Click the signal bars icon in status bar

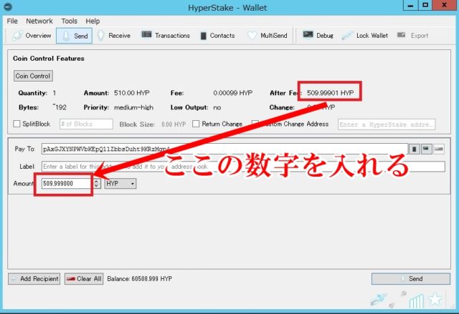pyautogui.click(x=417, y=300)
